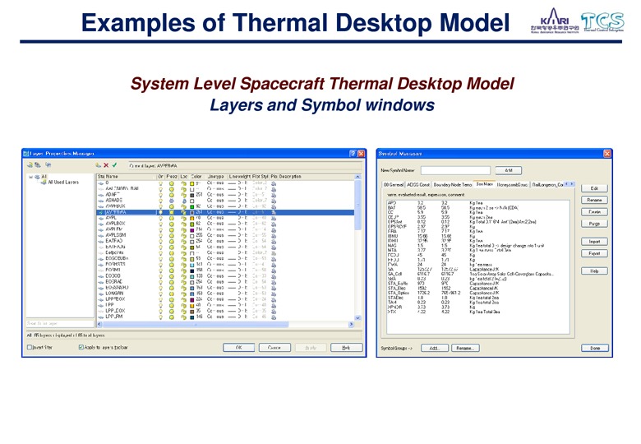
Task: Click the lock icon for layer ASHADE
Action: tap(184, 201)
